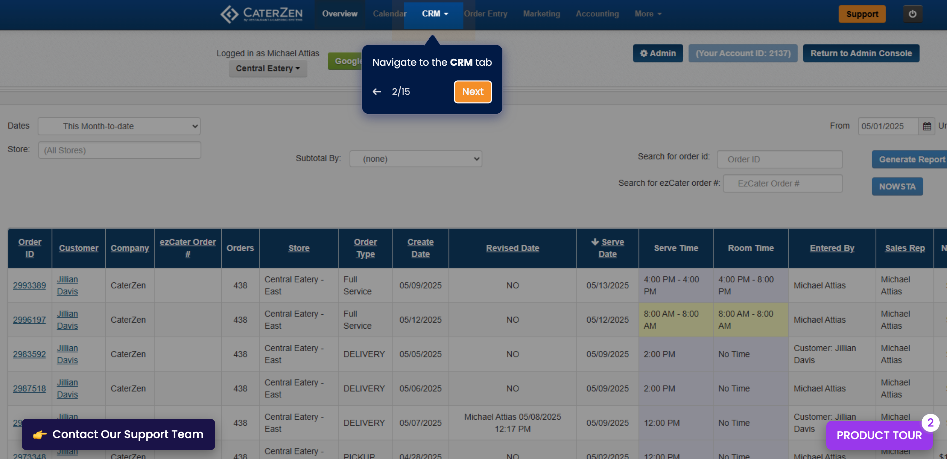Expand the Dates This Month-to-date dropdown
Image resolution: width=947 pixels, height=459 pixels.
tap(119, 127)
